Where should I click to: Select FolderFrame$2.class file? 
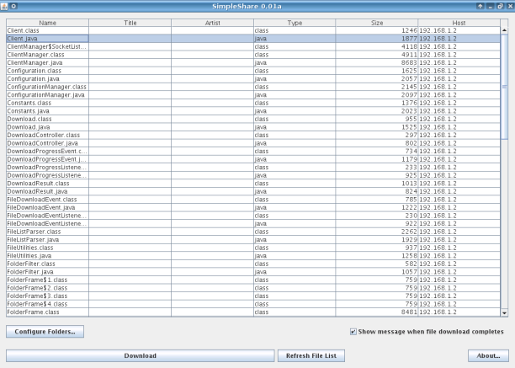(x=37, y=288)
